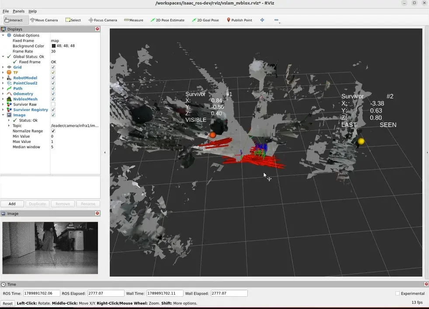The height and width of the screenshot is (309, 429).
Task: Click the blue plus add-tool icon
Action: coord(262,20)
